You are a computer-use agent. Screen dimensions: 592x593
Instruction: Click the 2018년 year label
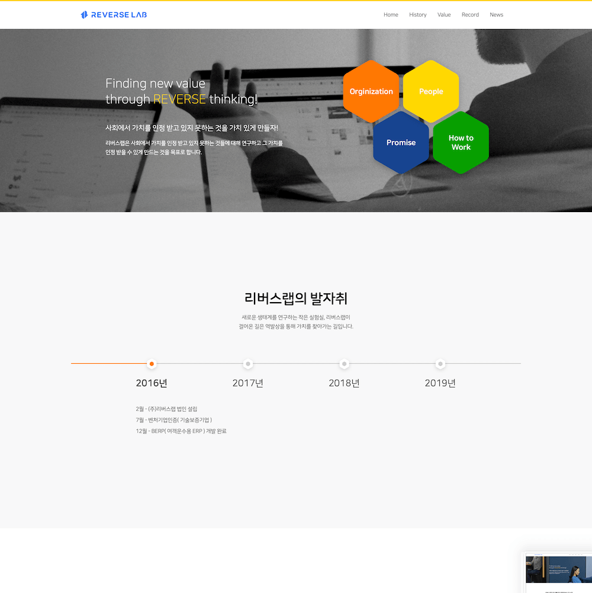pyautogui.click(x=344, y=383)
